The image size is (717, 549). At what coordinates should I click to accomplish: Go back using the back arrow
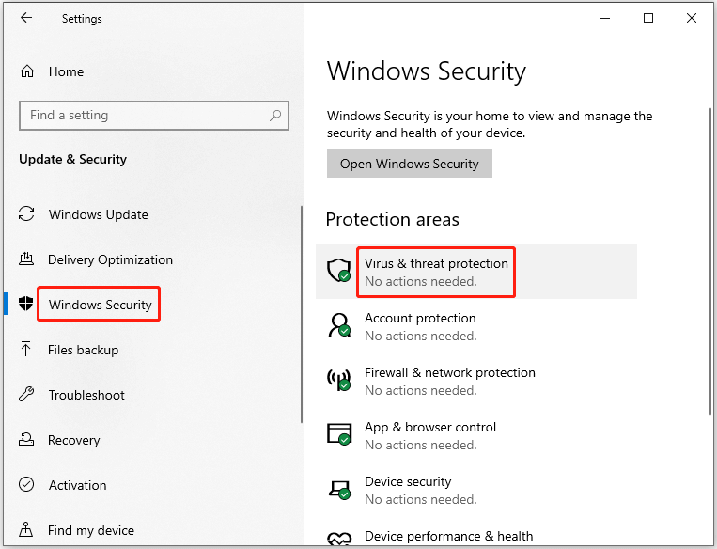(x=26, y=18)
